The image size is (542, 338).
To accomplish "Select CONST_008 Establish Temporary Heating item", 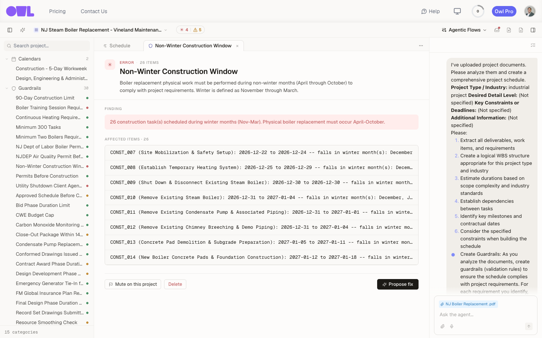I will click(262, 167).
